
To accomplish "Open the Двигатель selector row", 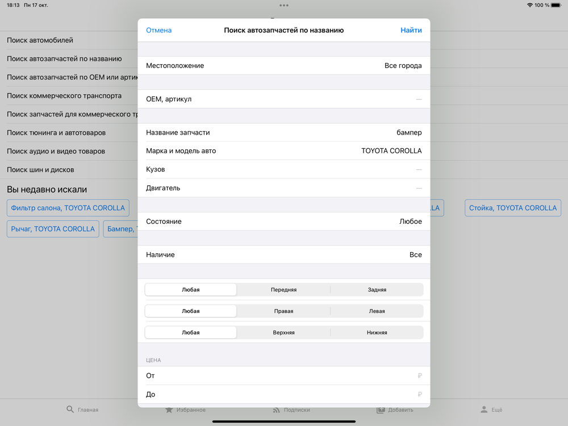I will (x=283, y=188).
